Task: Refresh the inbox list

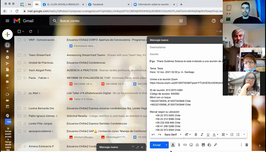Action: click(31, 31)
